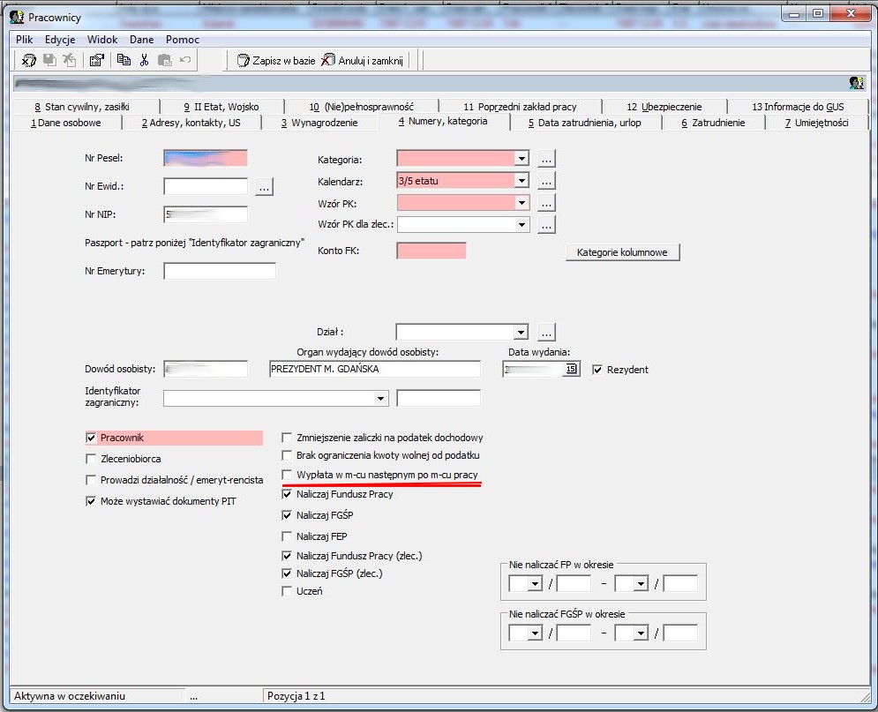Screen dimensions: 878x712
Task: Check Zmniejszenie zaliczki na podatek dochodowy
Action: [287, 438]
